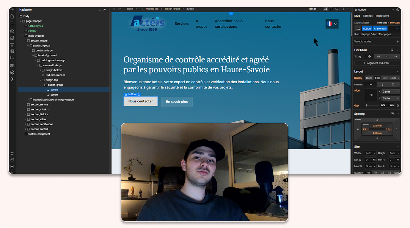Open the CMS book icon in sidebar
Screen dimensions: 410x228
12,57
